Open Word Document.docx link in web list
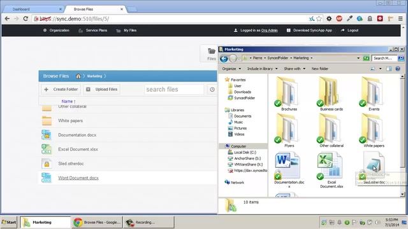The height and width of the screenshot is (229, 408). 78,178
